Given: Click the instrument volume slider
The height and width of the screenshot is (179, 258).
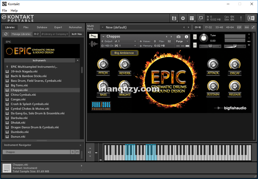Looking at the screenshot, I should coord(235,47).
